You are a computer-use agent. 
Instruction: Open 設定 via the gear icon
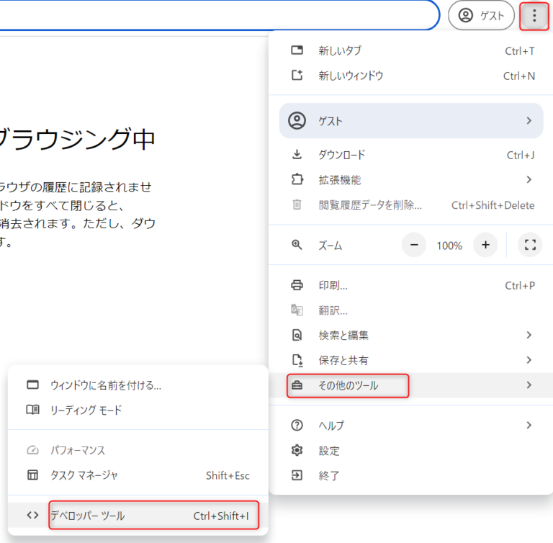point(297,451)
